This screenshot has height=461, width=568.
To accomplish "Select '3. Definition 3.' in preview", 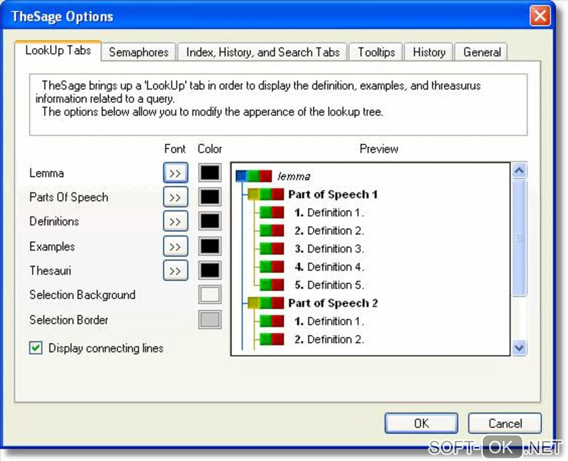I will click(329, 249).
